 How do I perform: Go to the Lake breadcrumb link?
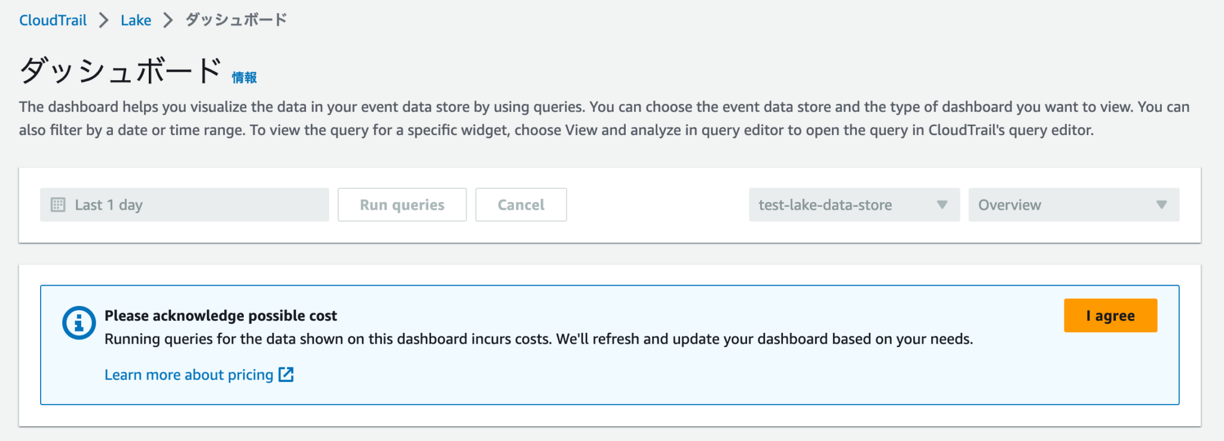[x=136, y=20]
